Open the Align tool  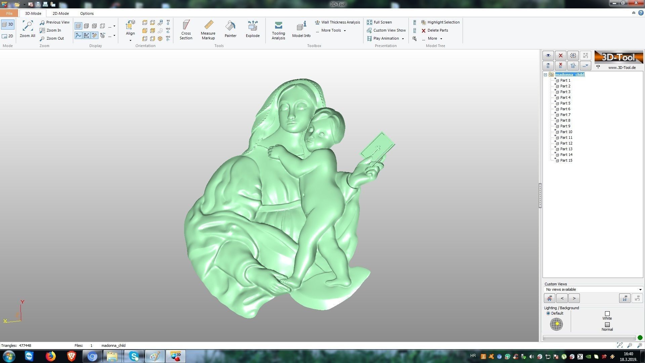[x=130, y=28]
